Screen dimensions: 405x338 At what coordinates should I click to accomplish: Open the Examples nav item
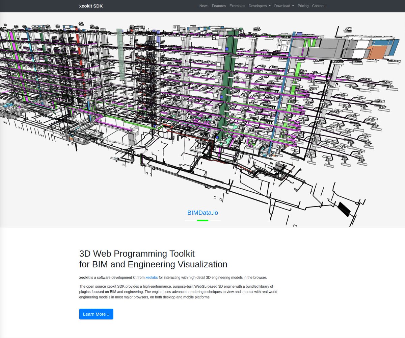click(237, 6)
